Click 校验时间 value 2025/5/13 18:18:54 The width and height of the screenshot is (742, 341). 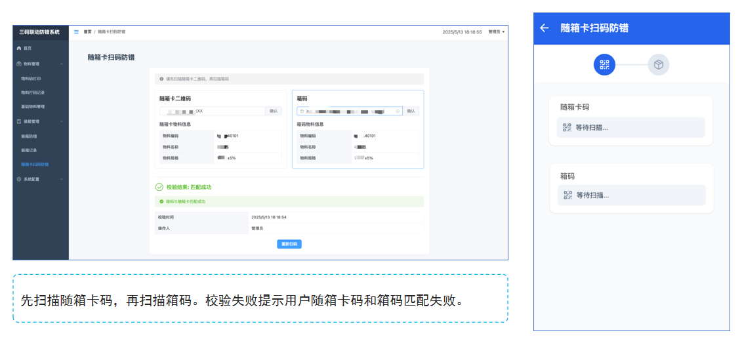tap(269, 217)
